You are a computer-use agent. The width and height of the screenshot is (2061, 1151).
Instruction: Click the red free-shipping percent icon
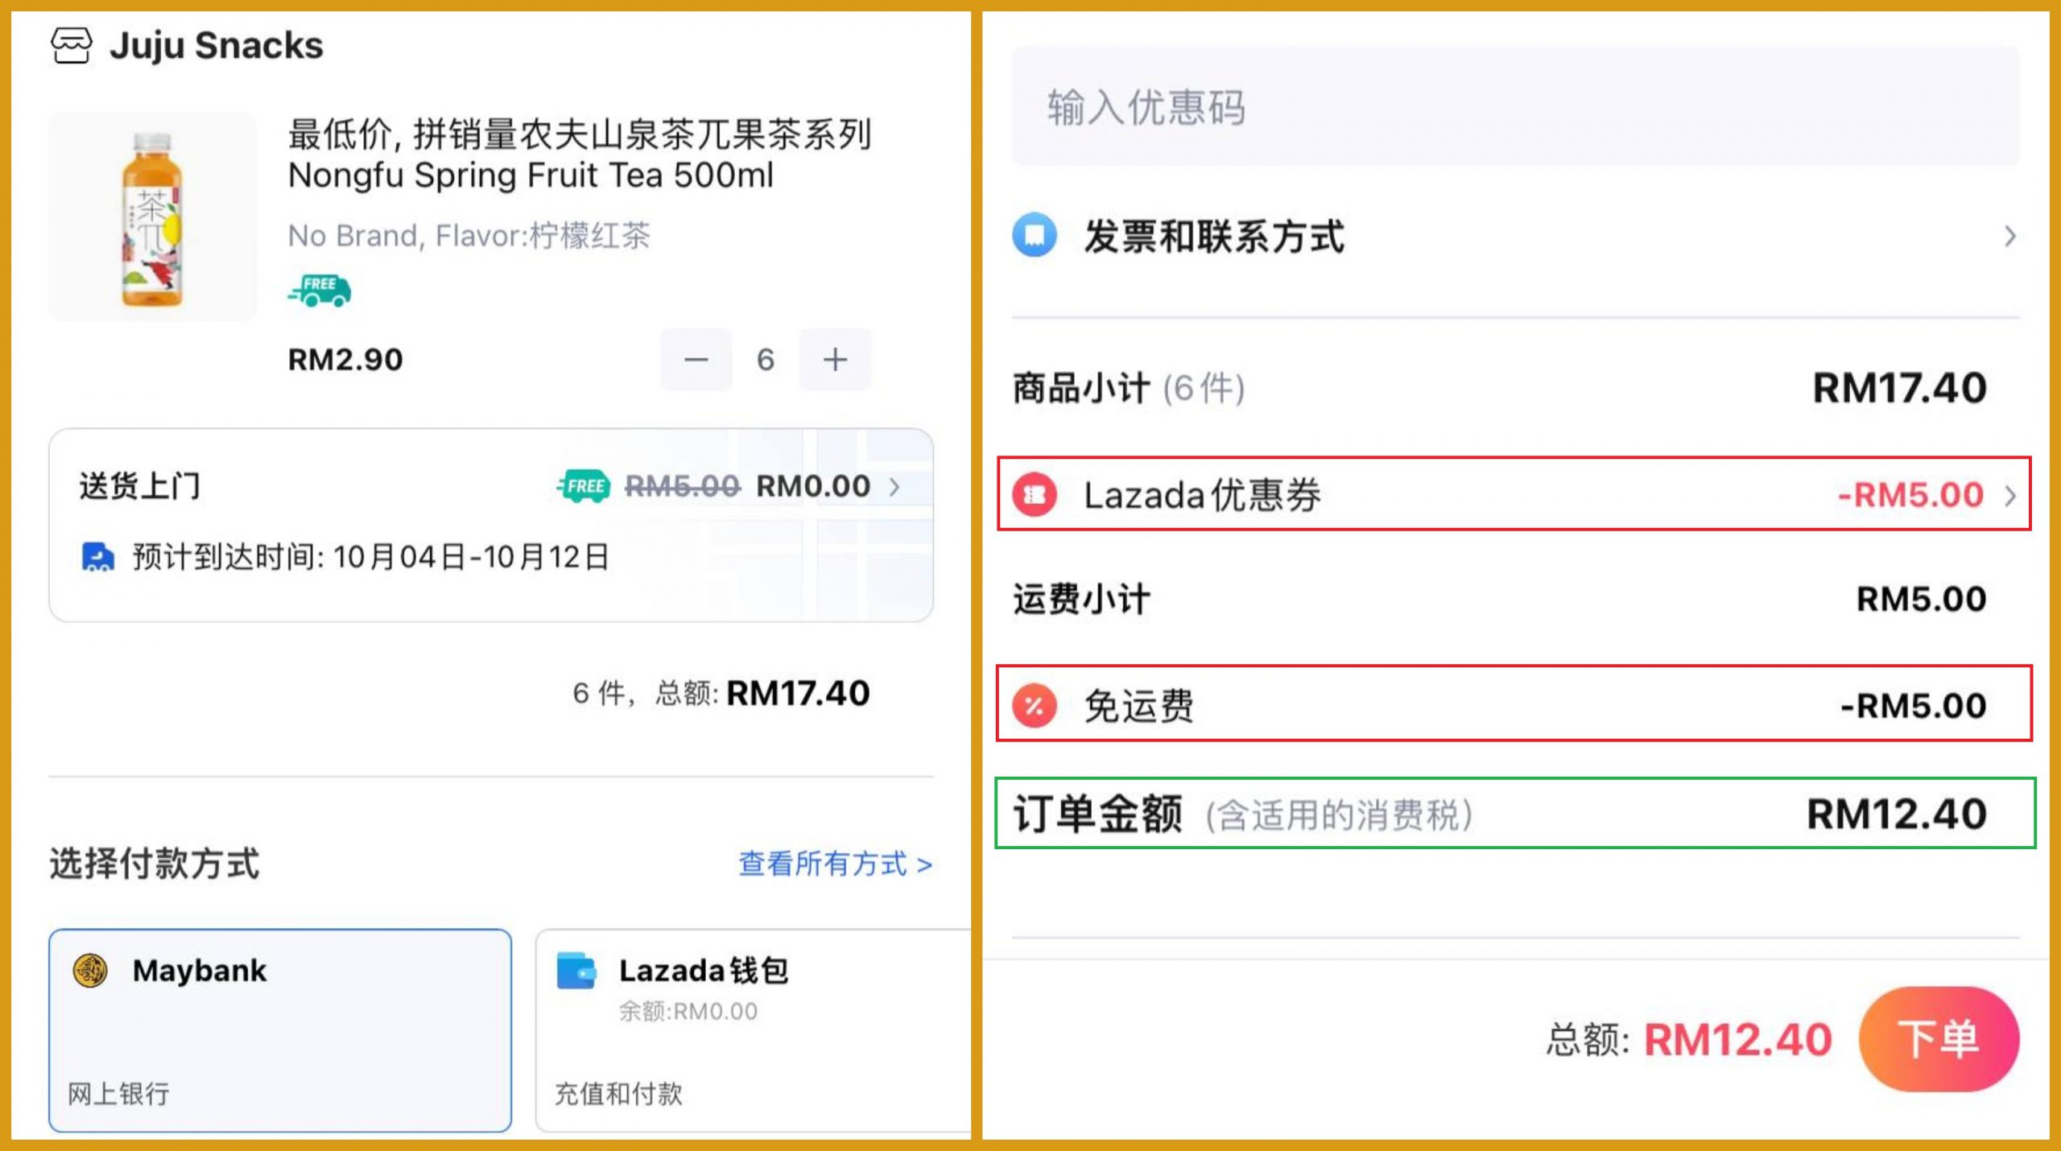click(x=1035, y=706)
